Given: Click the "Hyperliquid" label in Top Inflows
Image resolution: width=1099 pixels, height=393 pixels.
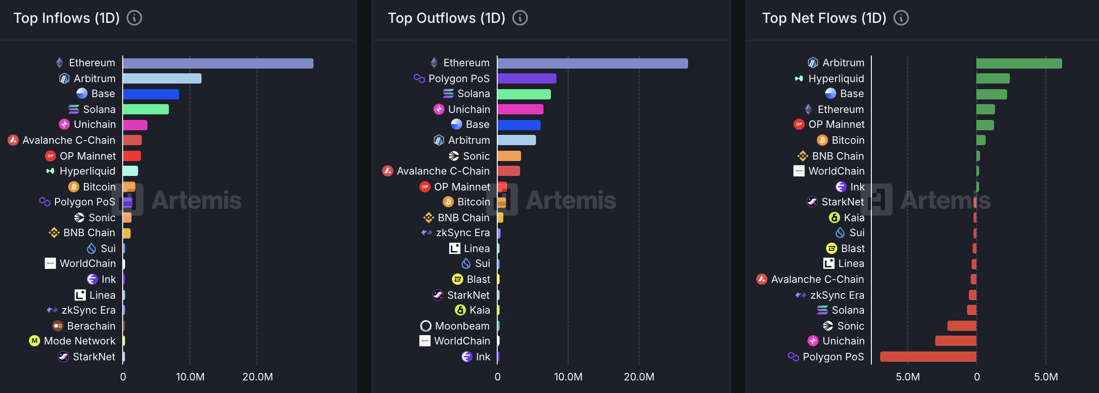Looking at the screenshot, I should pyautogui.click(x=88, y=171).
